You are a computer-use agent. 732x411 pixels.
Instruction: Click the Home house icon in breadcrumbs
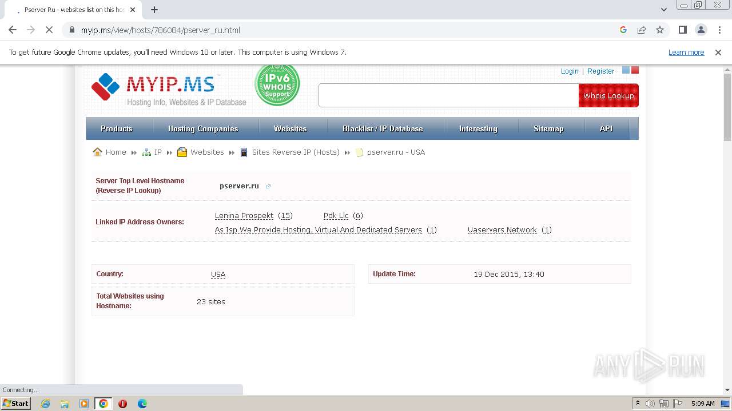coord(98,152)
